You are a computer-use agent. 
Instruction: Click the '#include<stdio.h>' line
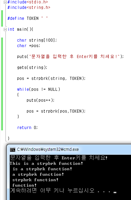click(x=28, y=2)
